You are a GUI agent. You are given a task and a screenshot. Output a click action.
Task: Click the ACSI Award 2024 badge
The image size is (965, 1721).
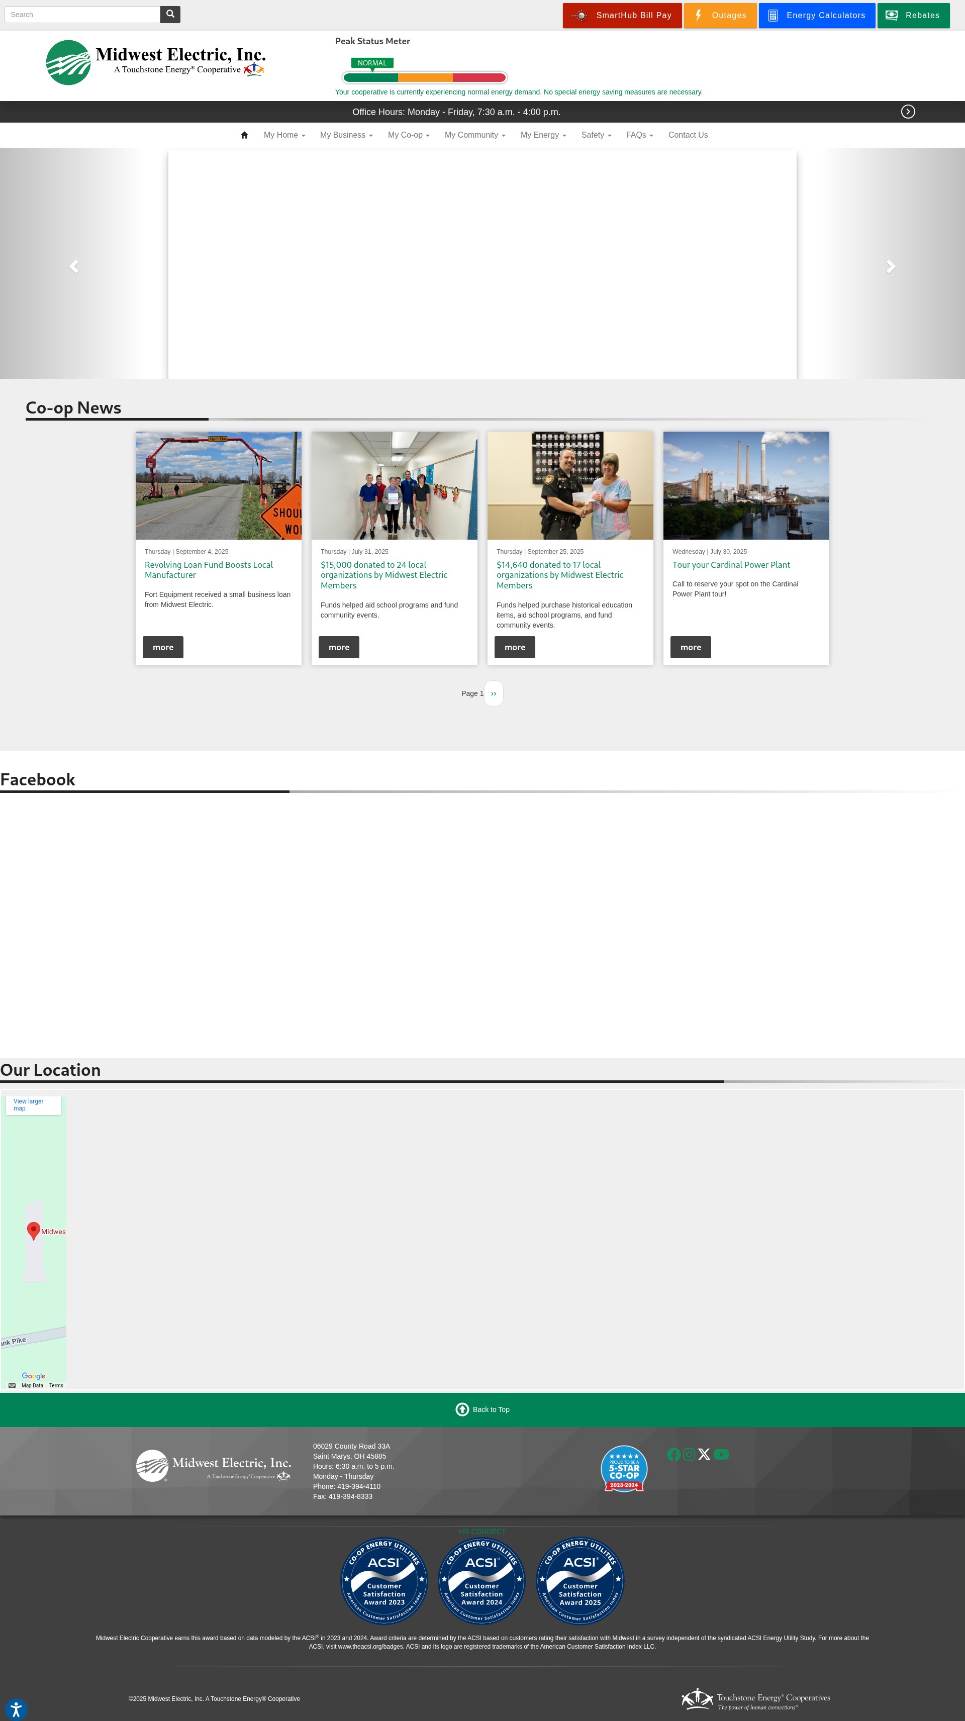(482, 1581)
